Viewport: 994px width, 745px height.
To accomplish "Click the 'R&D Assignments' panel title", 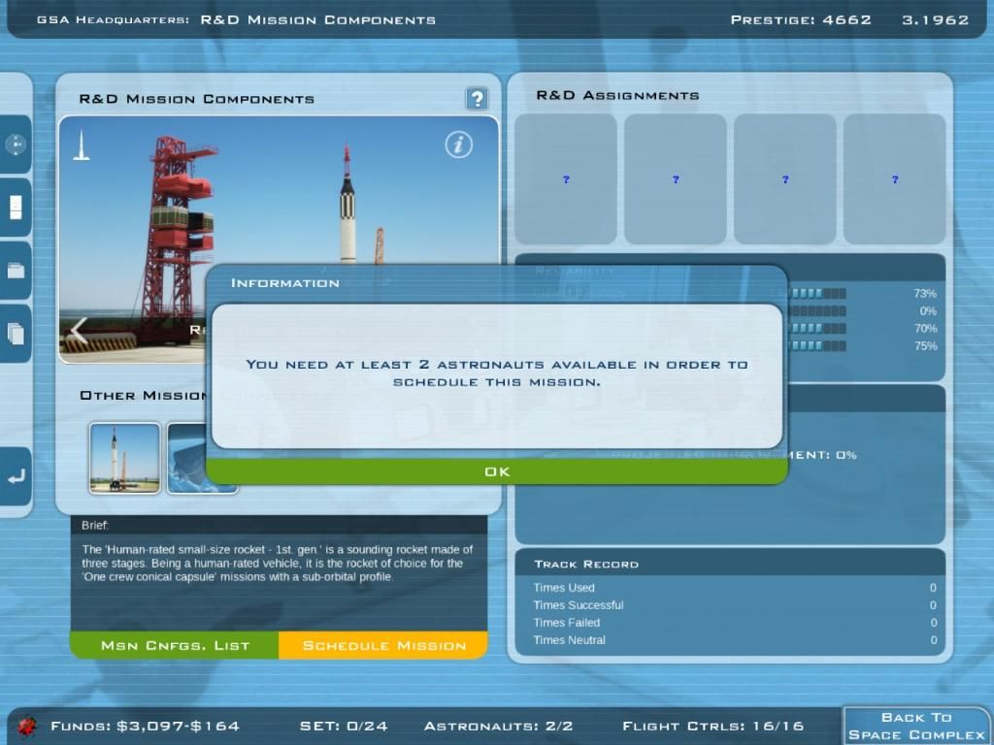I will [618, 95].
